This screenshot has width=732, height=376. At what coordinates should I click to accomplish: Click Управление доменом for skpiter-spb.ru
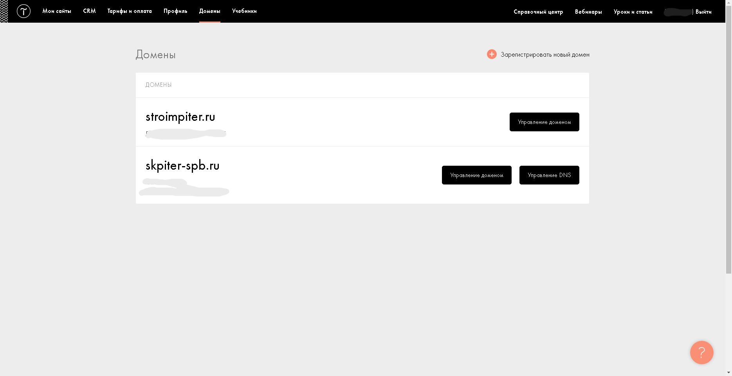coord(476,175)
